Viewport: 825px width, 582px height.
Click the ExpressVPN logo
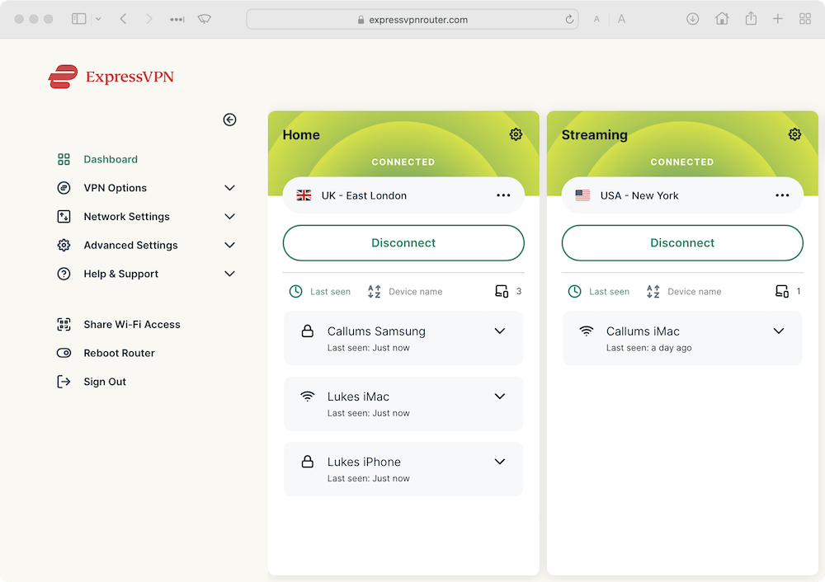point(111,77)
